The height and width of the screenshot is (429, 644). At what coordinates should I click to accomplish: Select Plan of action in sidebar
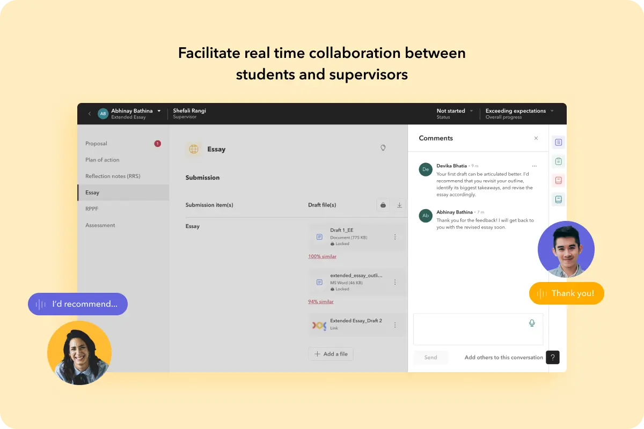(x=103, y=160)
